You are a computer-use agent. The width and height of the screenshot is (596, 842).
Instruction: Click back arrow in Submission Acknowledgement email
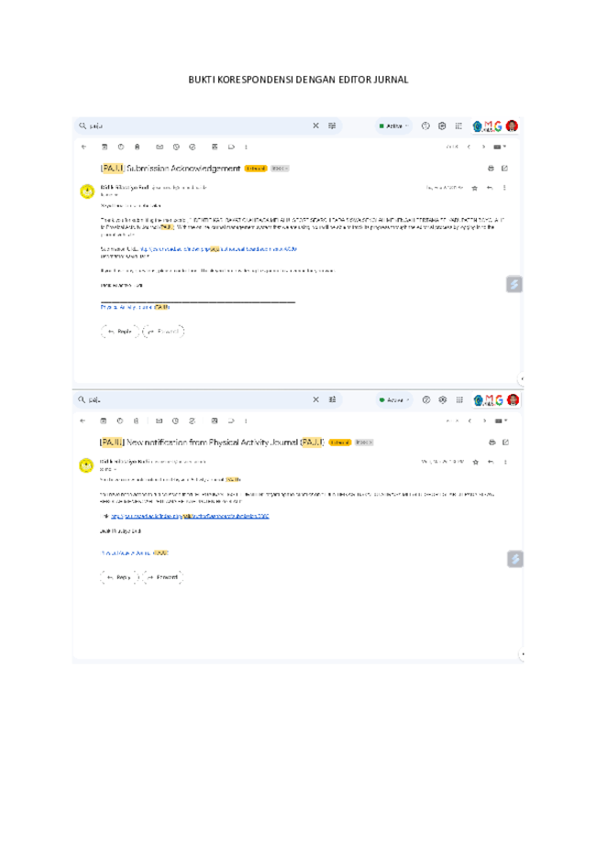pyautogui.click(x=83, y=147)
